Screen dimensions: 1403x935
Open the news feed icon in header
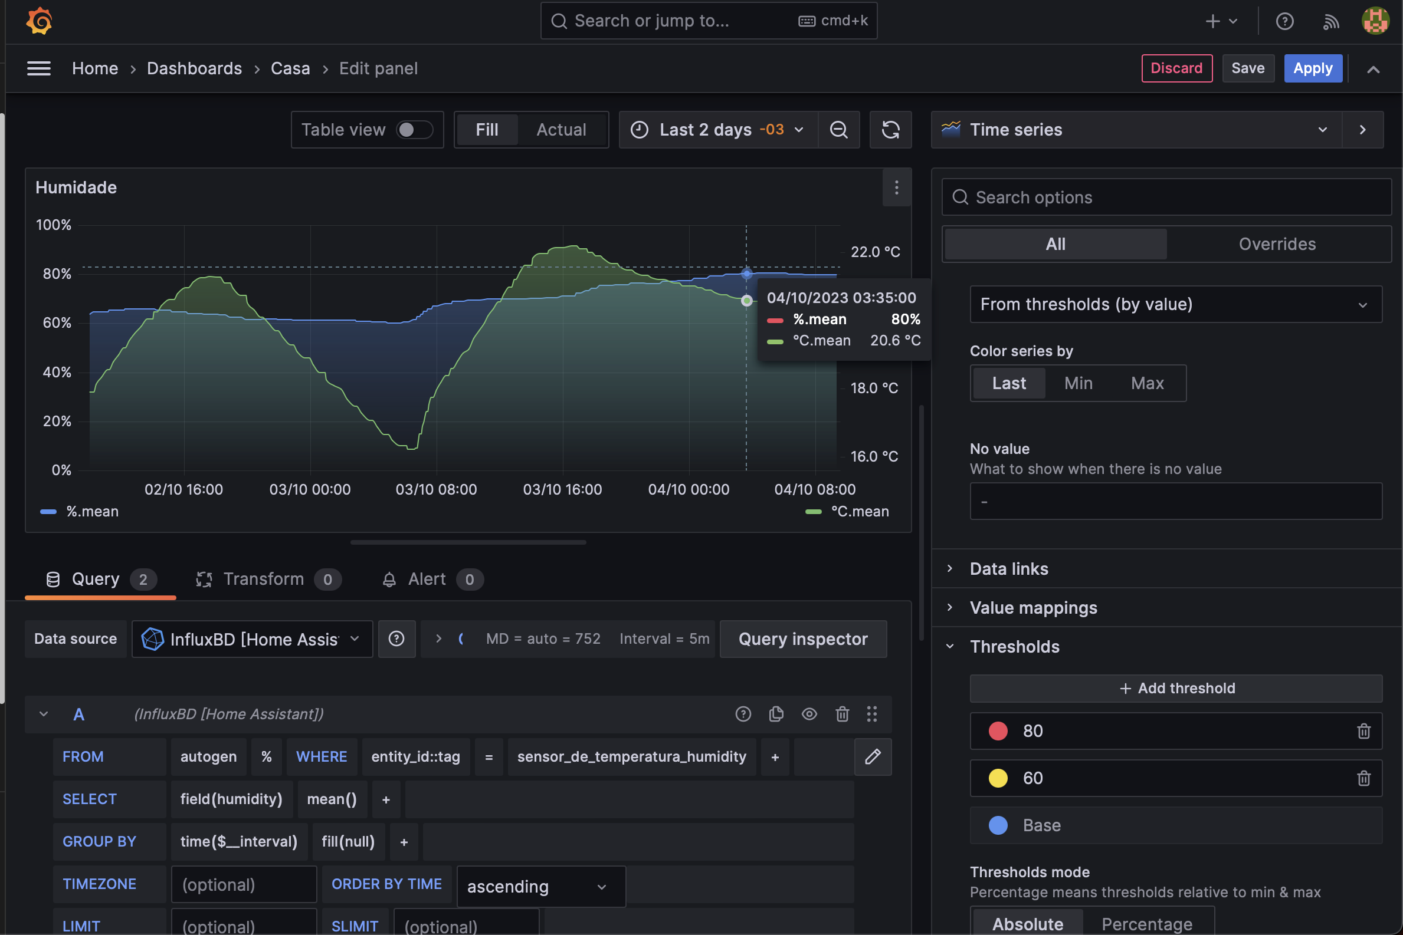click(1331, 21)
